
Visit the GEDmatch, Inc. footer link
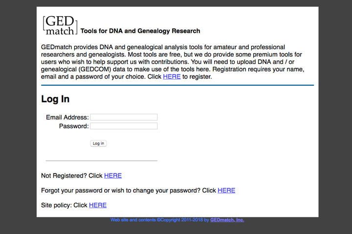point(227,220)
